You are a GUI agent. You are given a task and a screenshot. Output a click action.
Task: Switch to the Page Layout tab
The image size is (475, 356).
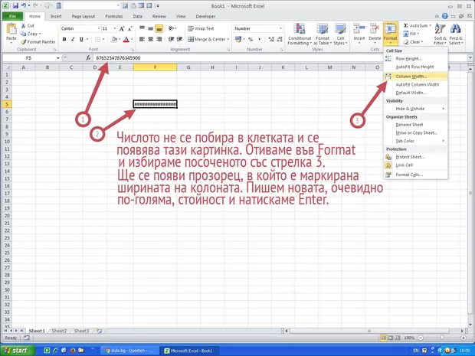point(84,16)
